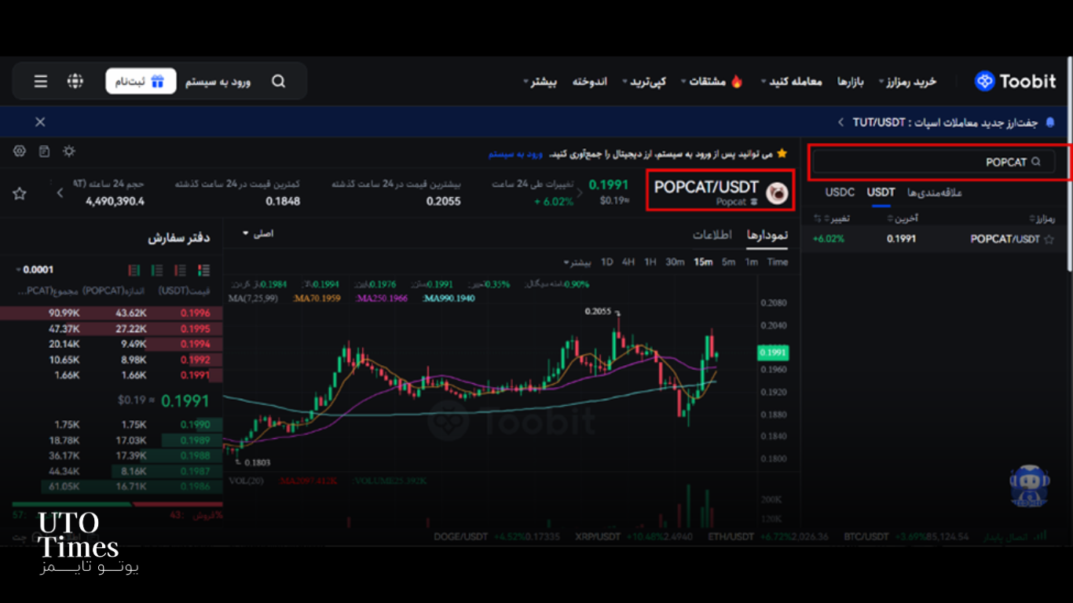Select the 4H chart interval
1073x603 pixels.
pos(628,262)
